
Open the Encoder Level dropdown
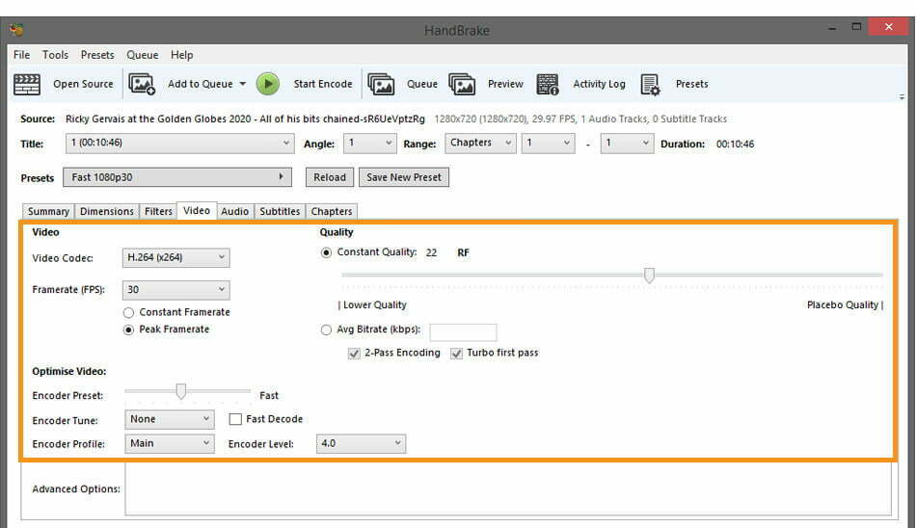[361, 444]
